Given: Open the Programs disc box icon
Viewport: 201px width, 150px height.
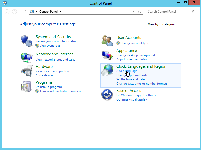Looking at the screenshot, I should click(x=26, y=86).
